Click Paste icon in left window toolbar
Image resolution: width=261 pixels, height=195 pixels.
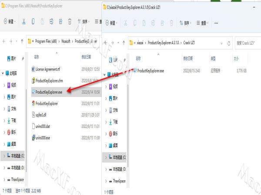click(x=42, y=21)
